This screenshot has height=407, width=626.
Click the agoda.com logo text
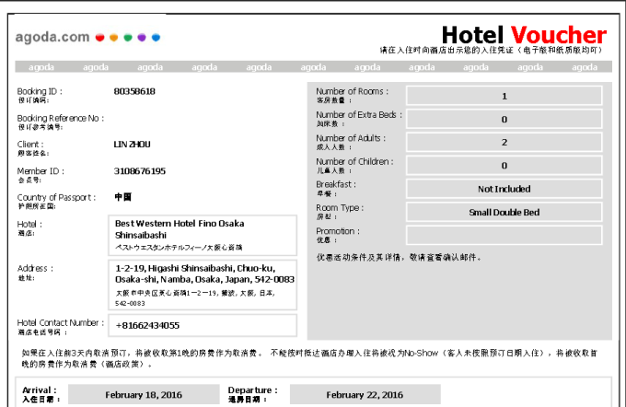click(52, 37)
